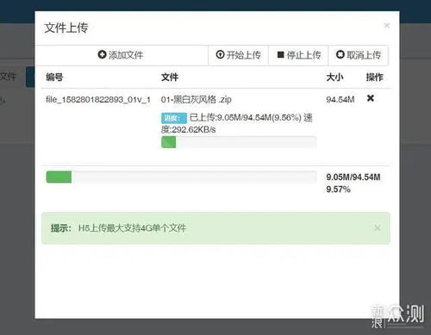Click the overall upload progress bar
Viewport: 431px width, 335px height.
181,177
